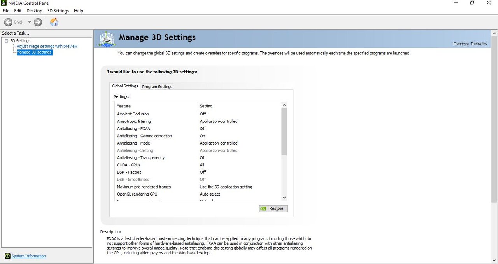Select the Antialiasing - FXAA feature row
Viewport: 498px width, 264px height.
[x=198, y=128]
